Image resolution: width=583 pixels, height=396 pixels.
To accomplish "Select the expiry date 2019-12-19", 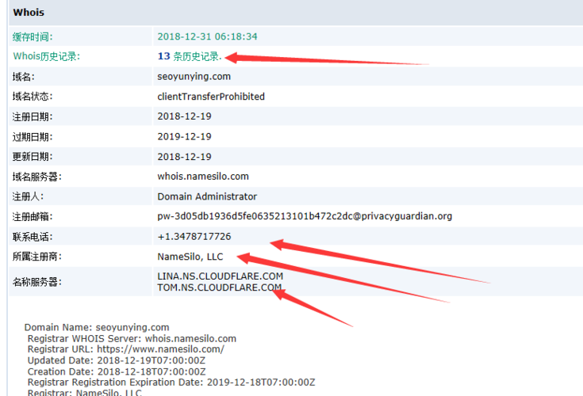I will 184,136.
